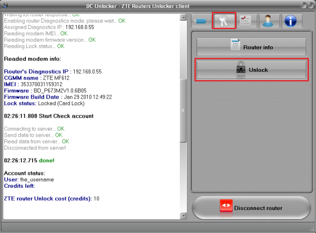The image size is (316, 233).
Task: Click the Read data from server... OK line
Action: pyautogui.click(x=37, y=142)
